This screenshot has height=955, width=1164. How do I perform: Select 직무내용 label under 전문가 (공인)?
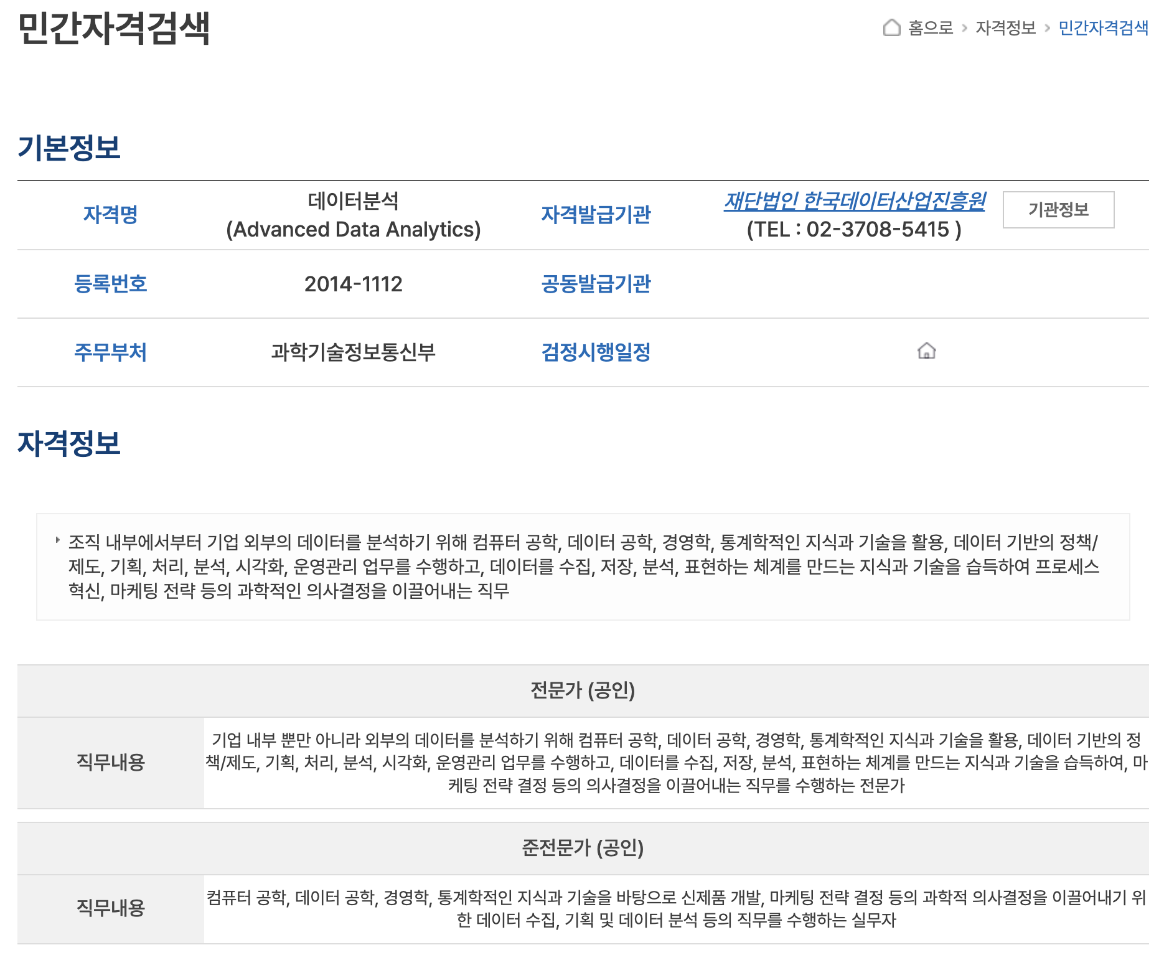pyautogui.click(x=110, y=763)
